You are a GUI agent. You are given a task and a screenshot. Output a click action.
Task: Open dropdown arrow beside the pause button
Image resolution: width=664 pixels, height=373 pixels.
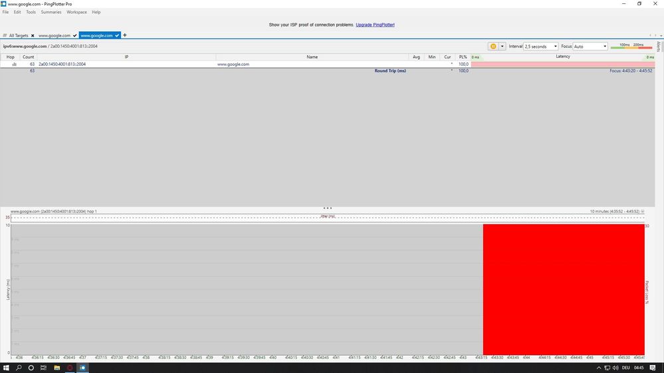(502, 46)
